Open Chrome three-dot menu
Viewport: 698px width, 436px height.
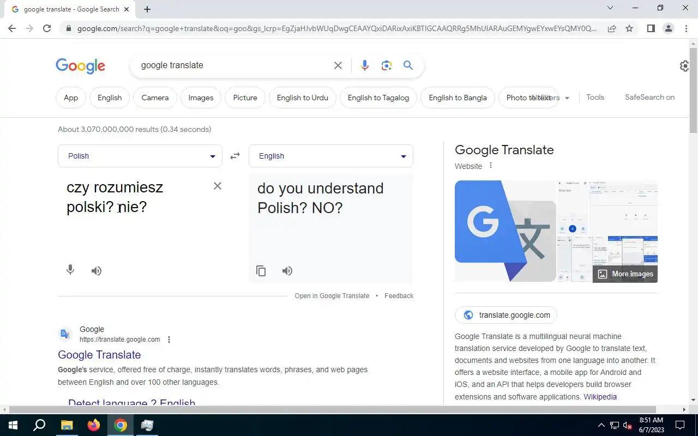point(686,28)
